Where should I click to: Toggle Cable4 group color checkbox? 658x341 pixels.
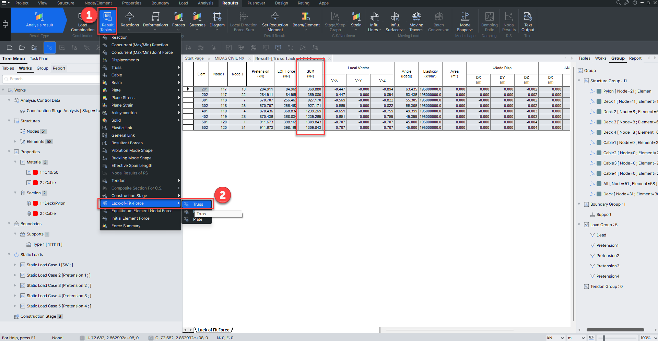[599, 173]
